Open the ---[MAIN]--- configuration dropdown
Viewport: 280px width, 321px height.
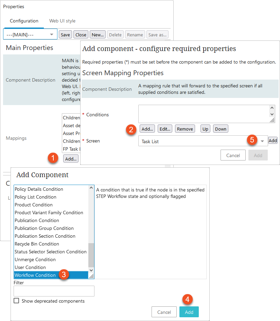[x=30, y=34]
